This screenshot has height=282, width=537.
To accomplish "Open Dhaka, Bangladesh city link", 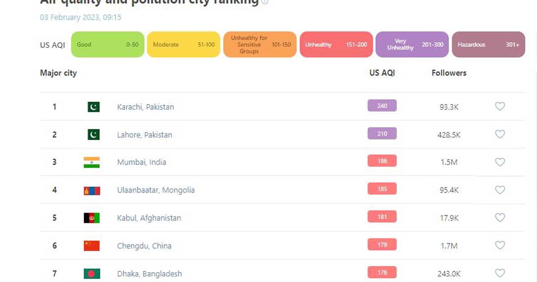I will (149, 273).
